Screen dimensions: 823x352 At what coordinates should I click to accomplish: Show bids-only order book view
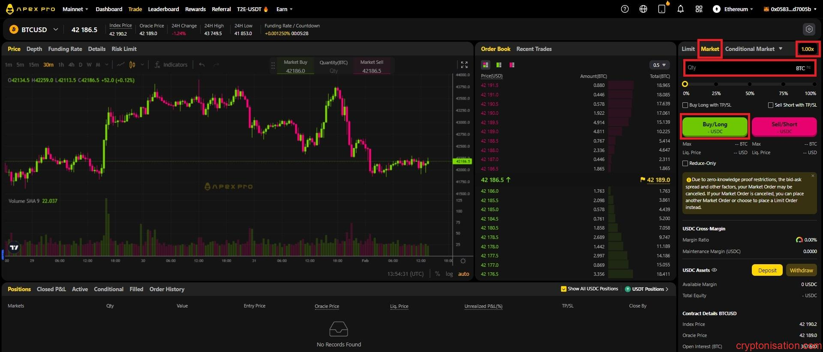(499, 65)
